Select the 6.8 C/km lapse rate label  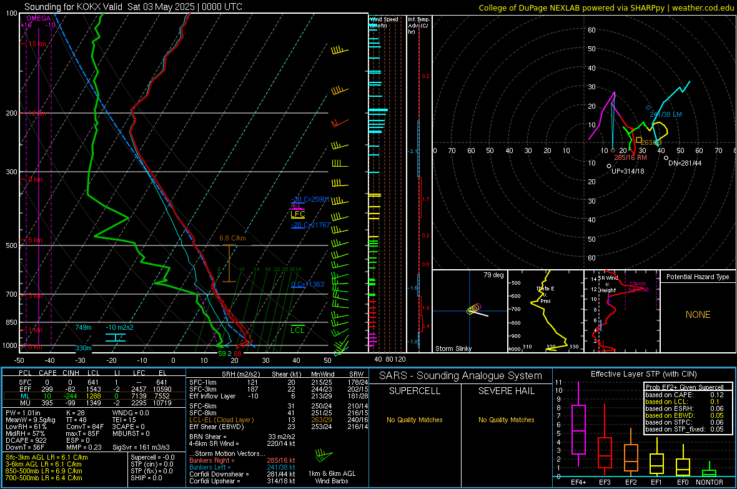click(x=233, y=238)
